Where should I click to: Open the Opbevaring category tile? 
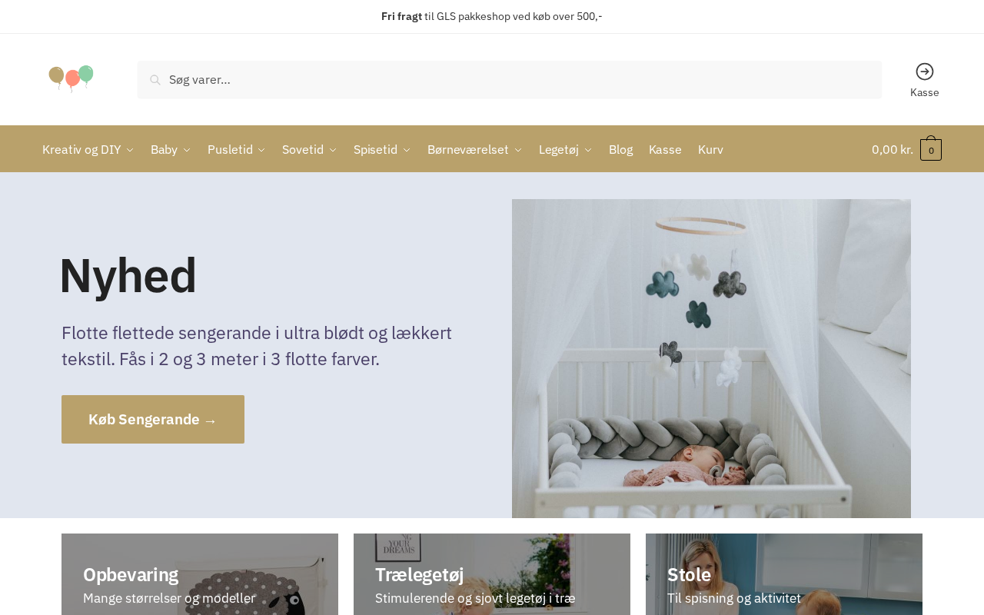pyautogui.click(x=200, y=574)
